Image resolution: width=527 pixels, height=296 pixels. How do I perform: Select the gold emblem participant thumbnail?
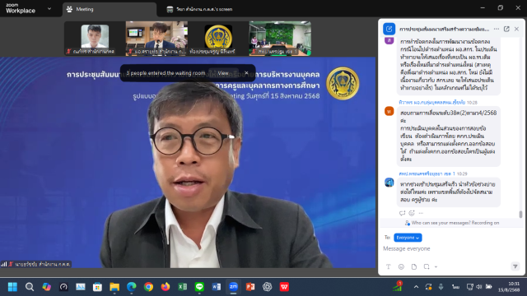pos(218,39)
